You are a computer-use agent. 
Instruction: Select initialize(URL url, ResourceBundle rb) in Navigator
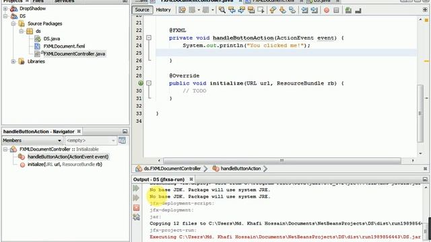coord(65,164)
